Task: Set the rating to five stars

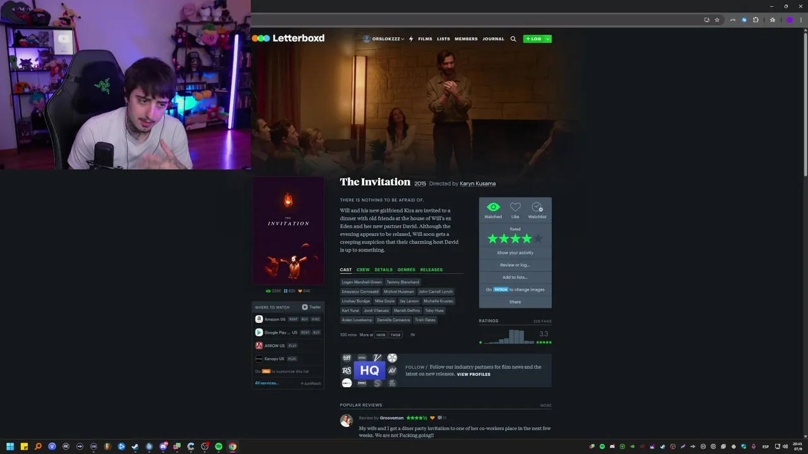Action: pyautogui.click(x=538, y=239)
